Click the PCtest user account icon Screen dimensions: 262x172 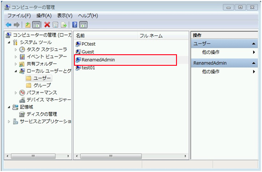[x=78, y=44]
